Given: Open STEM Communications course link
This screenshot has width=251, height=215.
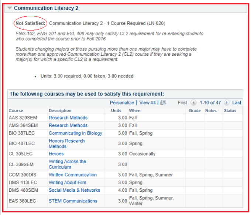Looking at the screenshot, I should pyautogui.click(x=73, y=201).
